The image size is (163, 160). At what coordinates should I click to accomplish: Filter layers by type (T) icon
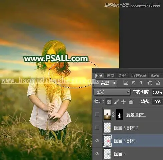tap(142, 83)
